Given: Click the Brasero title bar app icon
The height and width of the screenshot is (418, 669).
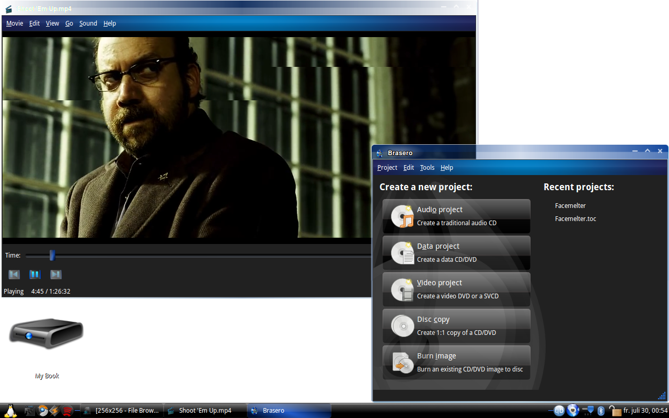Looking at the screenshot, I should (380, 153).
